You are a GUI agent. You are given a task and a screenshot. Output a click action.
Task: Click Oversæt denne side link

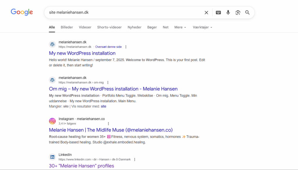tap(108, 47)
